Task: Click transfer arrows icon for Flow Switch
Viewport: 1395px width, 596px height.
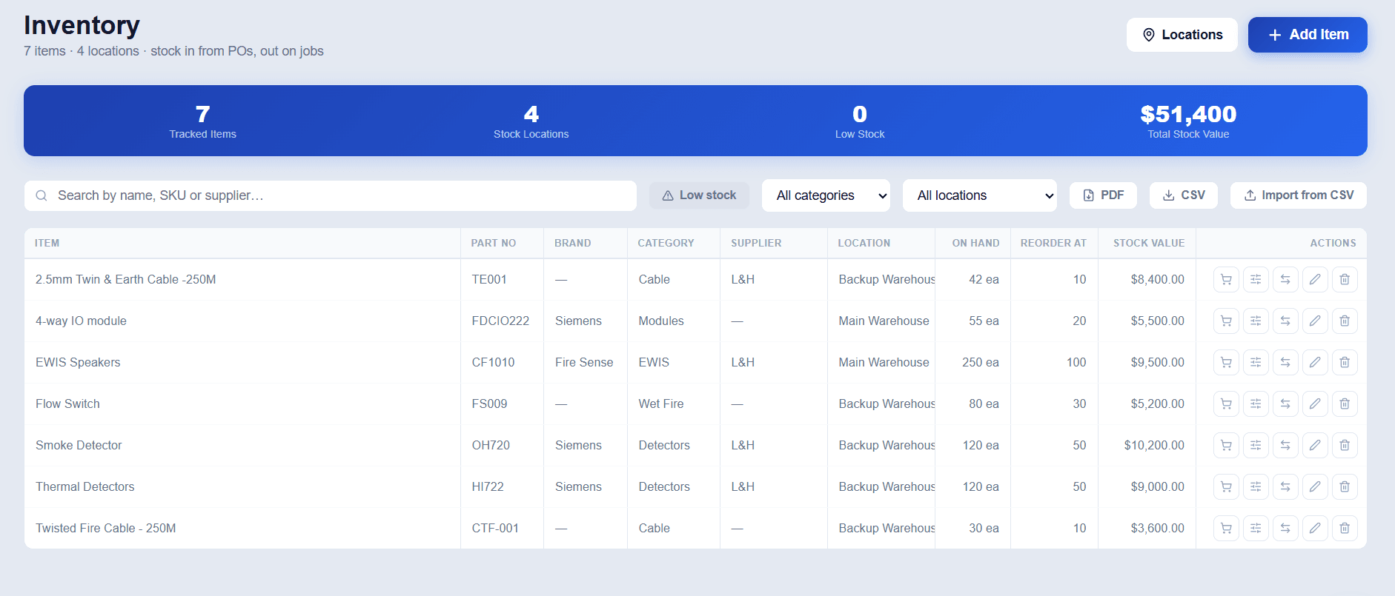Action: 1285,404
